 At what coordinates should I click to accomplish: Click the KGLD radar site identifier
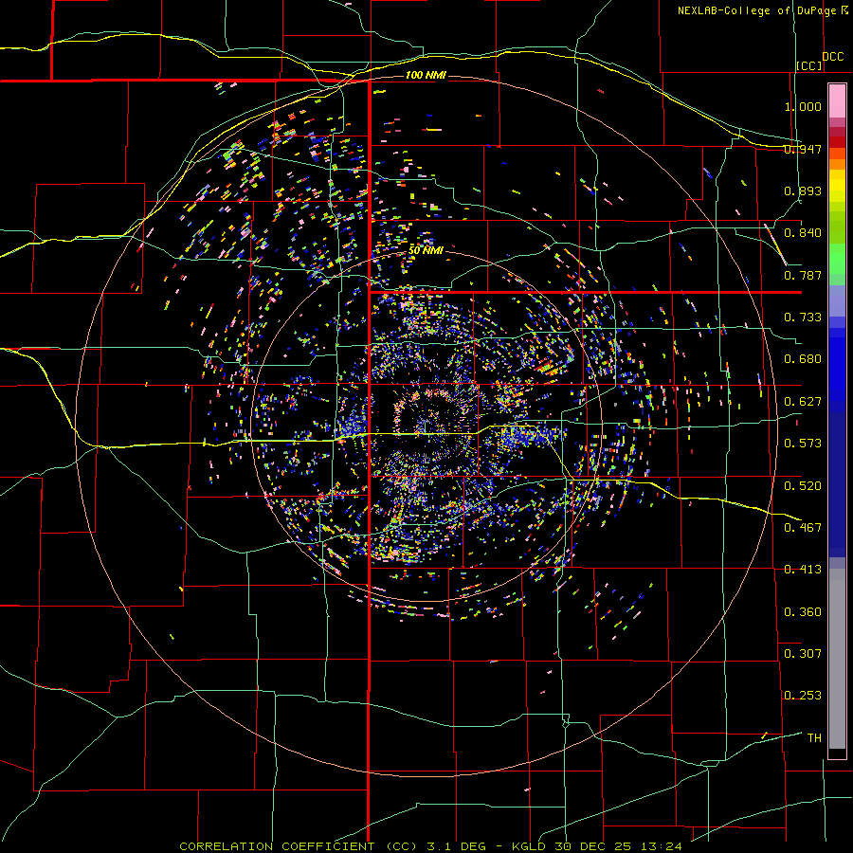(x=530, y=846)
